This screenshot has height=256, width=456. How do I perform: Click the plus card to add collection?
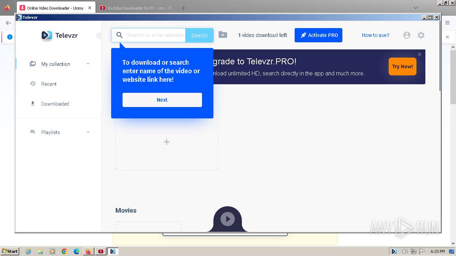pyautogui.click(x=167, y=142)
